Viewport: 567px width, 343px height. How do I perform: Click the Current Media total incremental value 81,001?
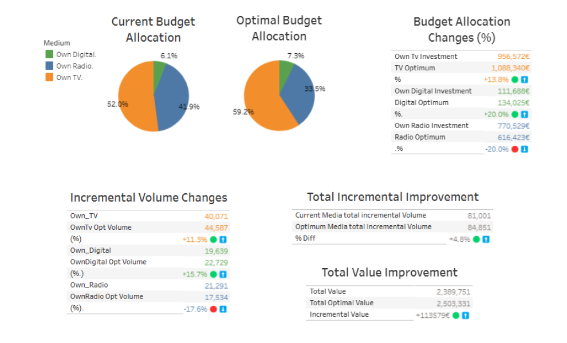click(x=479, y=216)
